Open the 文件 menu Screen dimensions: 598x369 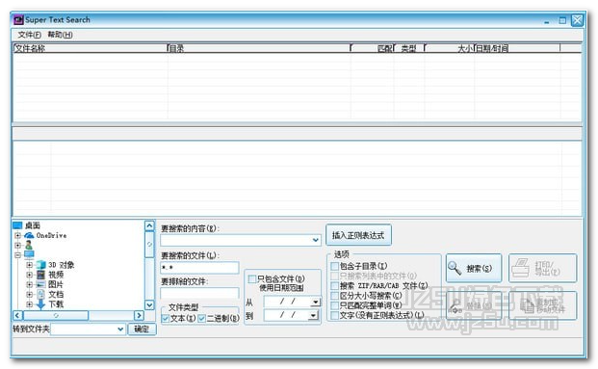pyautogui.click(x=29, y=35)
